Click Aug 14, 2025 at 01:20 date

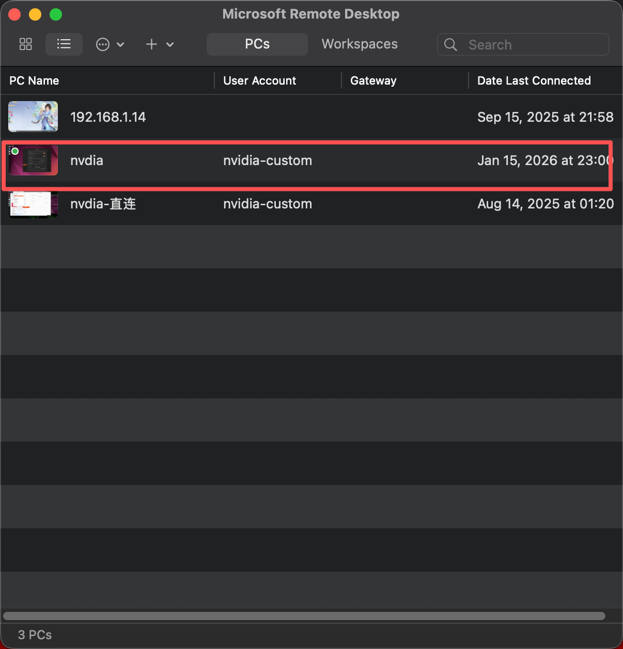tap(546, 204)
